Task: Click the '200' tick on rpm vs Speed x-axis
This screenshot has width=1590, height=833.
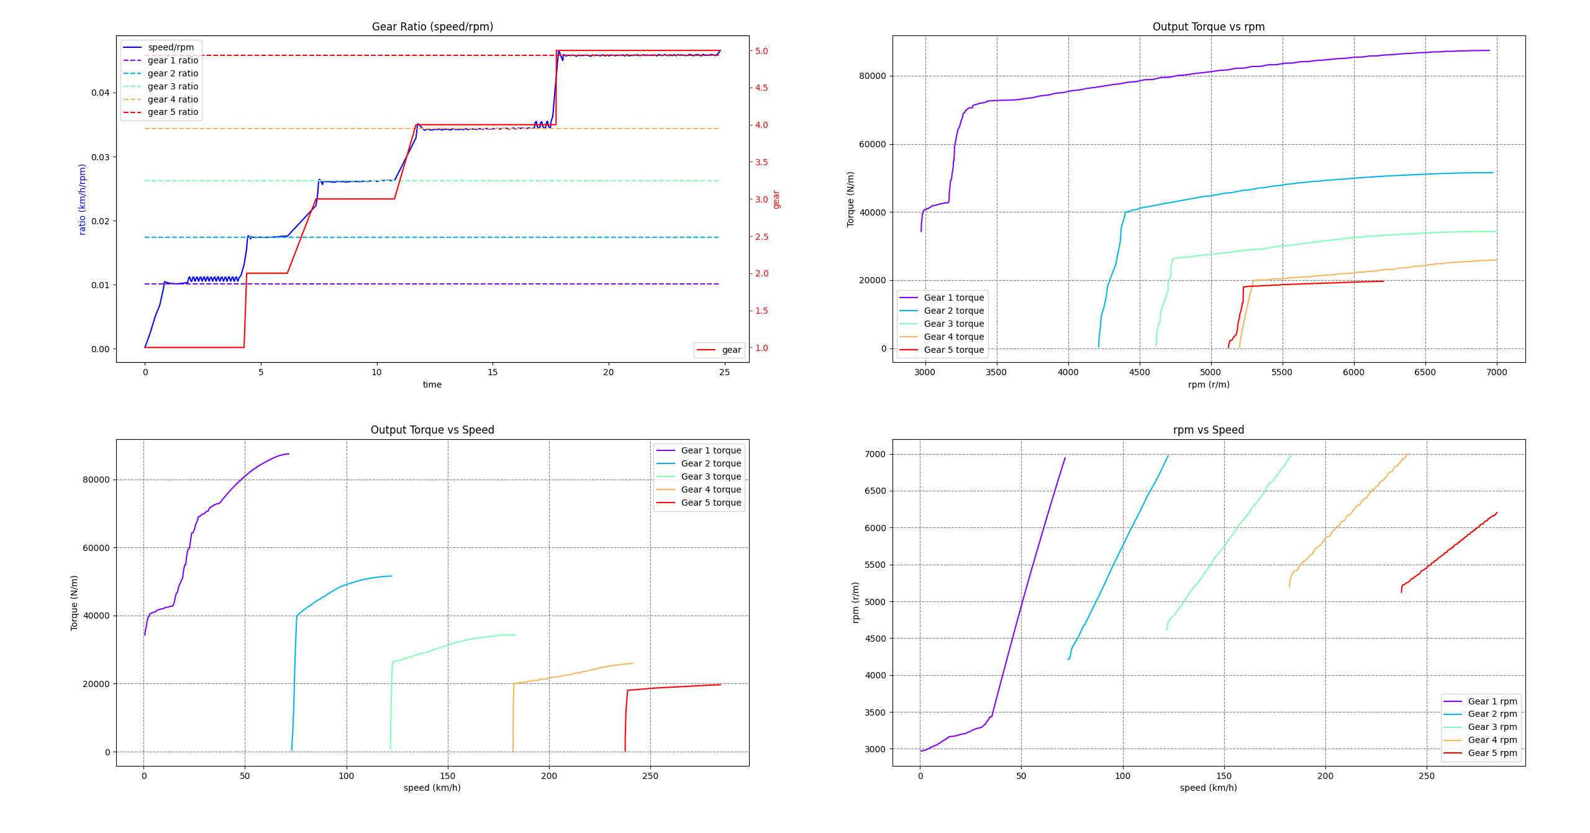Action: point(1325,776)
